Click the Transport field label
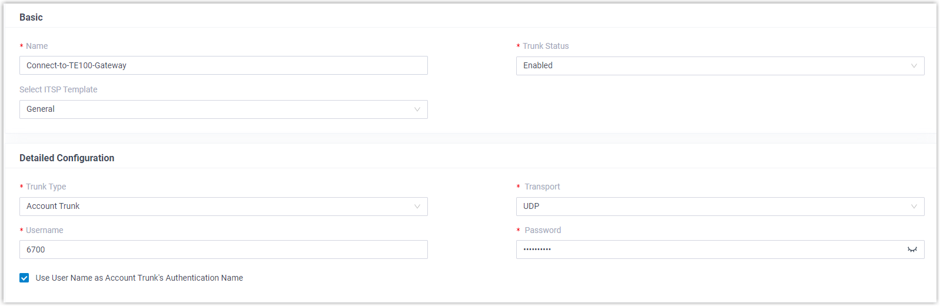Image resolution: width=940 pixels, height=306 pixels. tap(542, 187)
